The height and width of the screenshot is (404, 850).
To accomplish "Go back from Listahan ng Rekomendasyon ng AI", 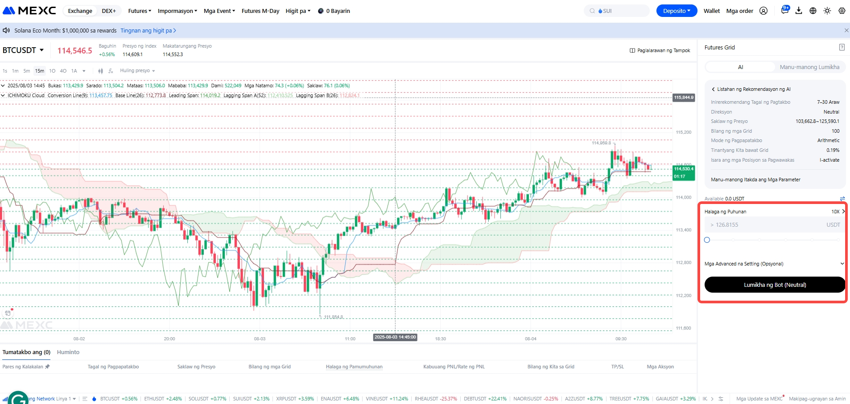I will pyautogui.click(x=713, y=89).
